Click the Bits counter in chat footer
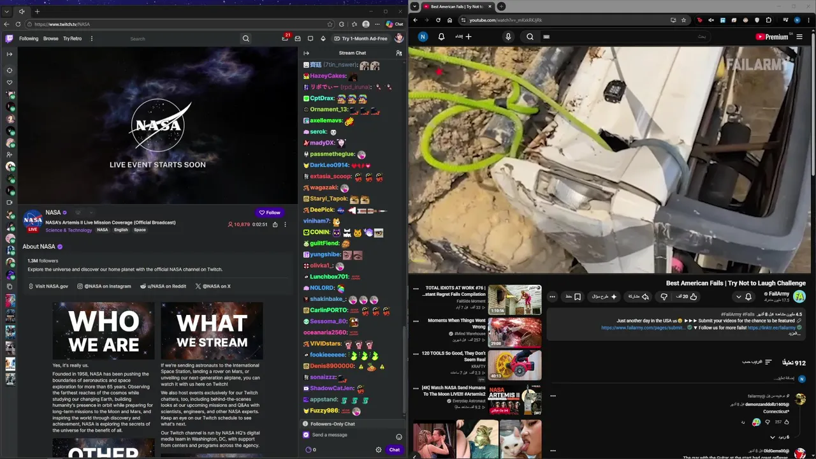The height and width of the screenshot is (459, 816). click(310, 450)
